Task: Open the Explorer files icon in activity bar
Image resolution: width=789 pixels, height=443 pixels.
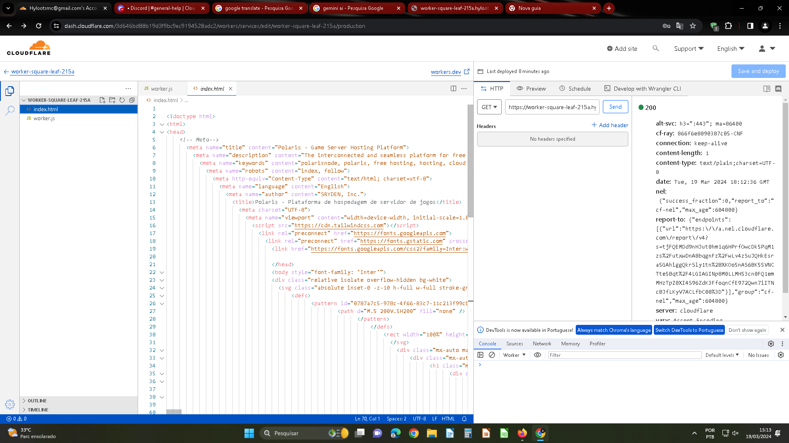Action: 10,91
